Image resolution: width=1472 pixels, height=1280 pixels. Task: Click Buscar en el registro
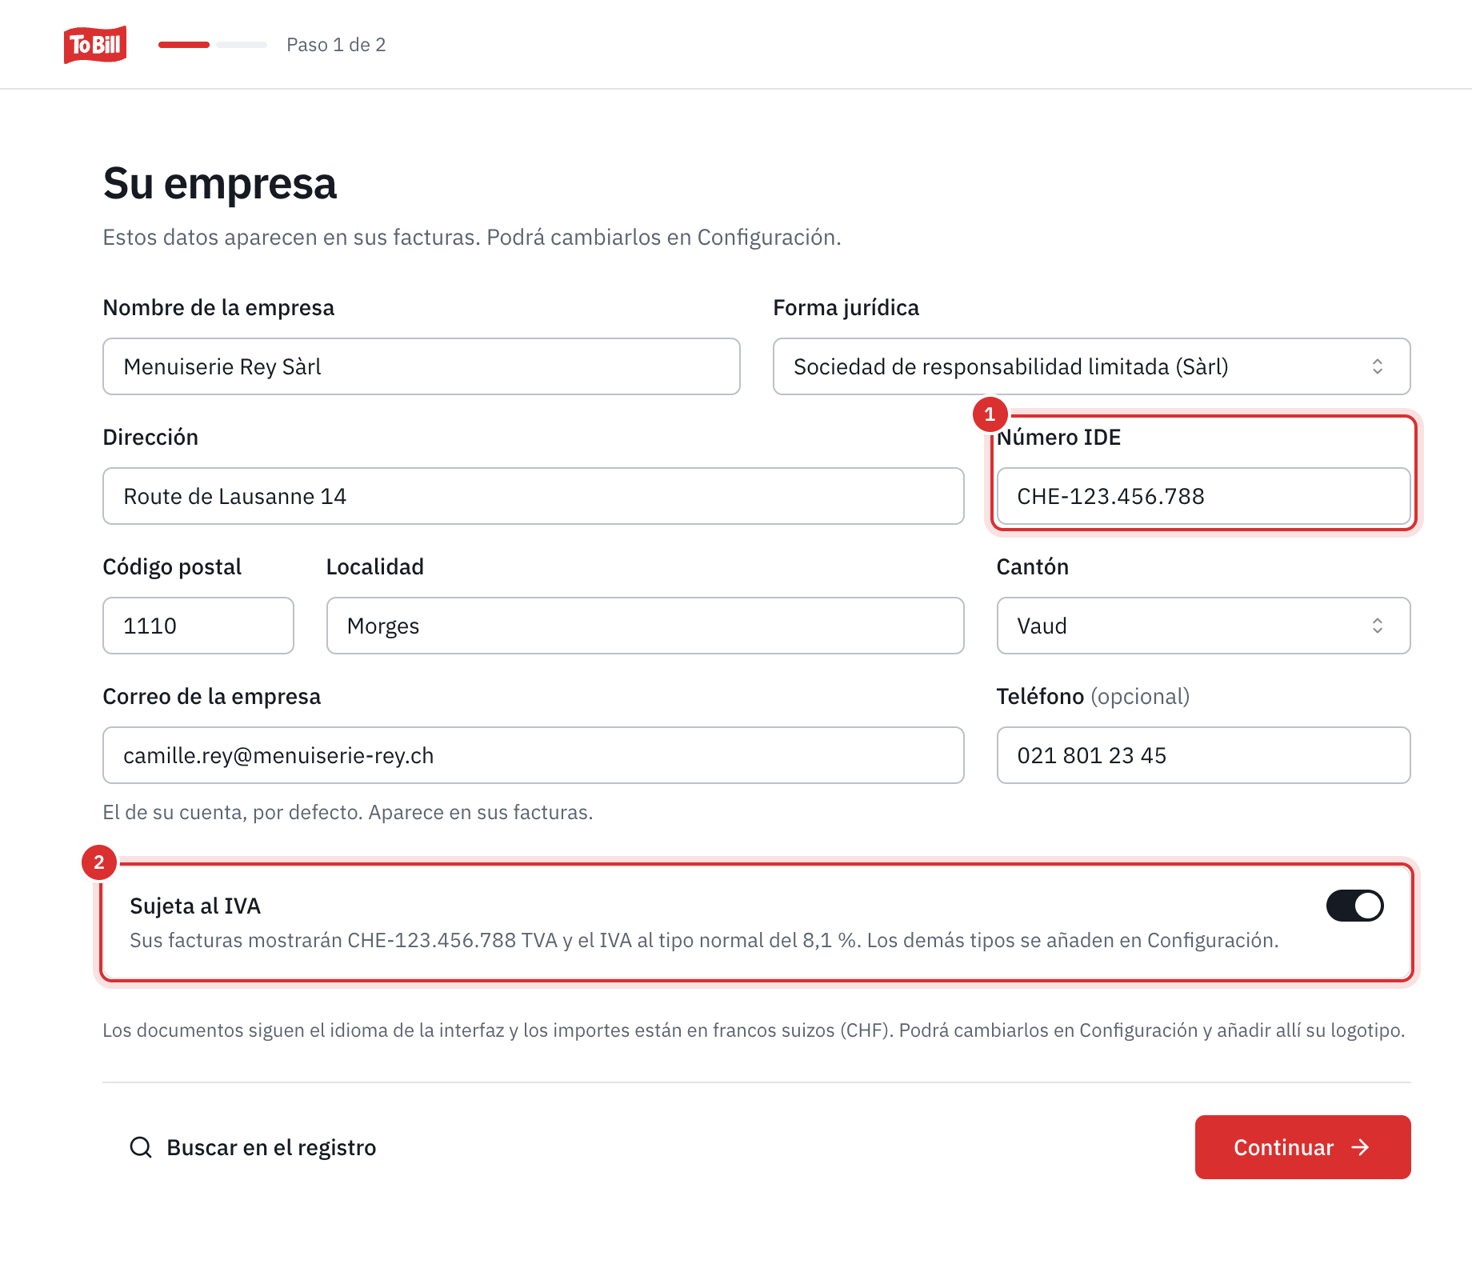(x=253, y=1147)
